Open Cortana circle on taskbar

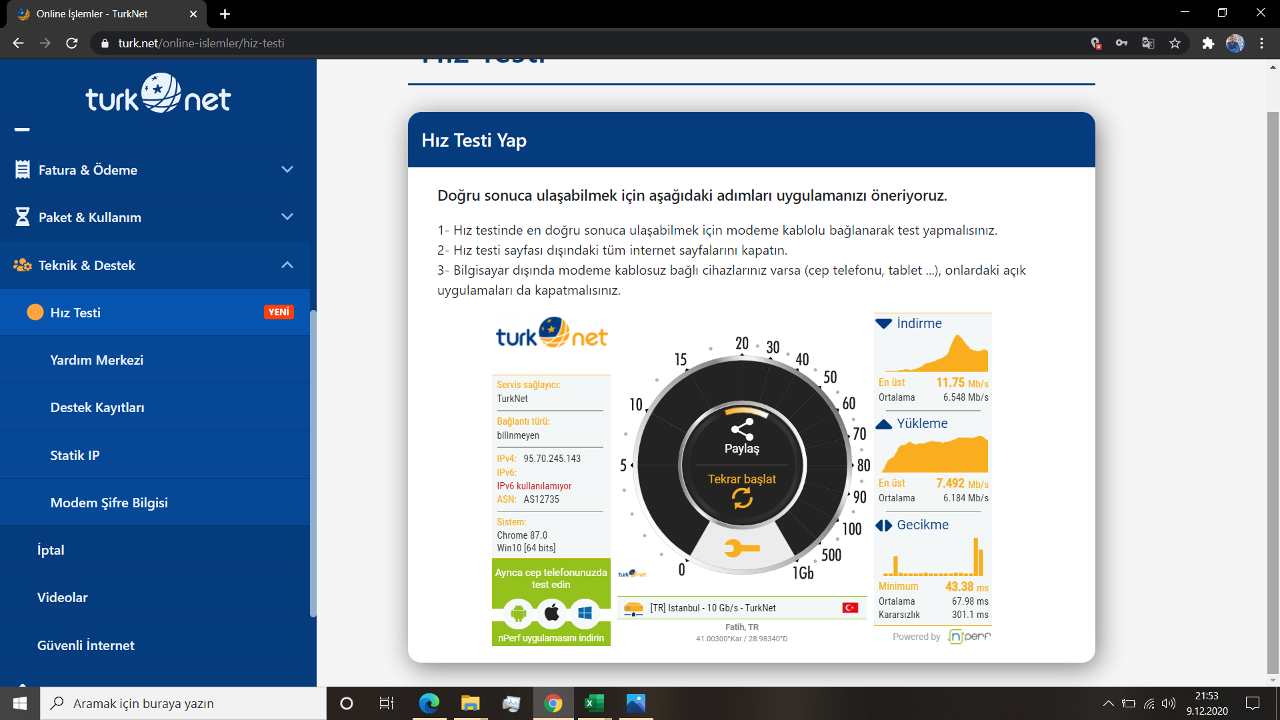click(347, 703)
